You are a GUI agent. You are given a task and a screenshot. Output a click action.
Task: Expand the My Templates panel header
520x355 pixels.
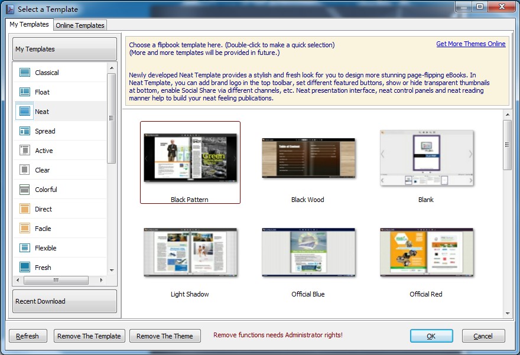(64, 49)
